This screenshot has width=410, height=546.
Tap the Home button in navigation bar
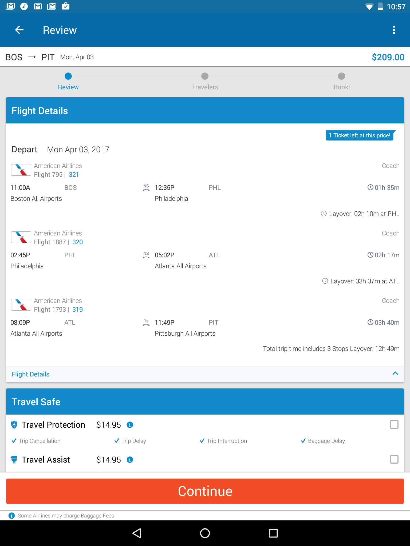205,533
